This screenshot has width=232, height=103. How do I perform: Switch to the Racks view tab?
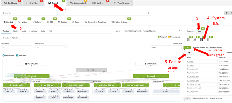(x=43, y=31)
